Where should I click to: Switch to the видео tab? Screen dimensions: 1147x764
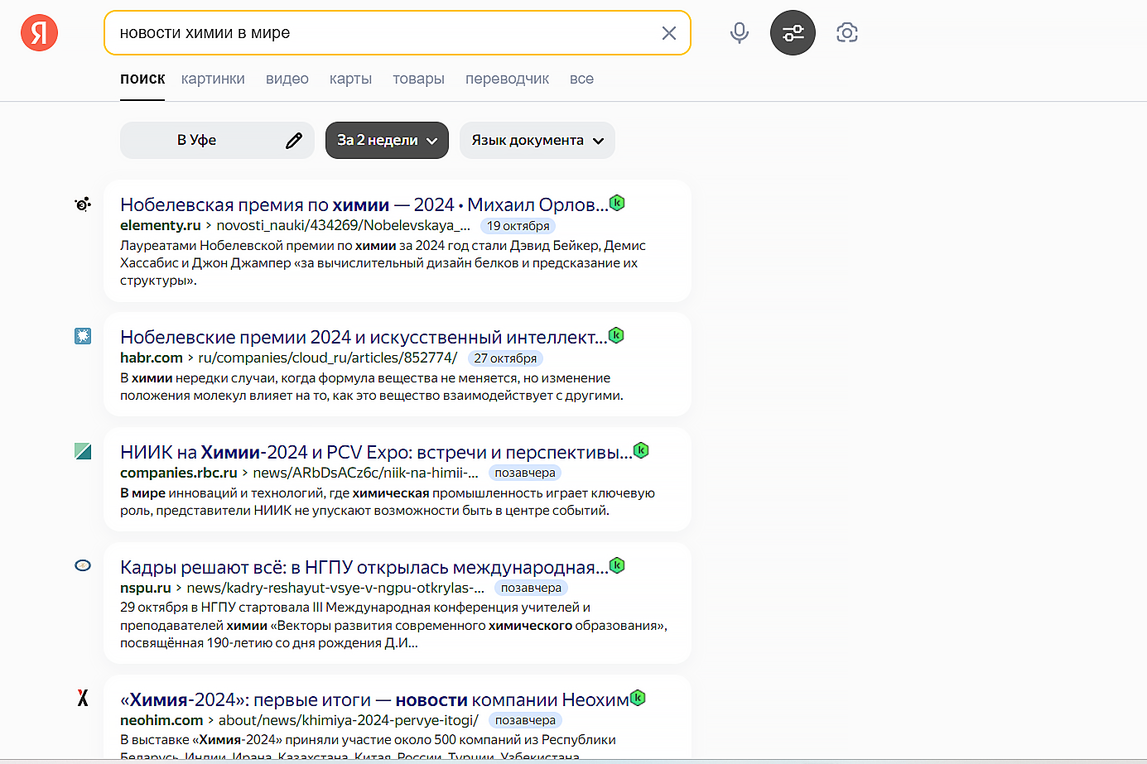(x=287, y=79)
